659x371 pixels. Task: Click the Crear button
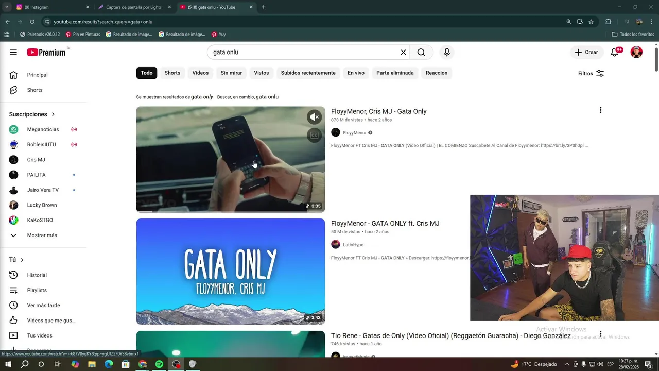tap(586, 52)
